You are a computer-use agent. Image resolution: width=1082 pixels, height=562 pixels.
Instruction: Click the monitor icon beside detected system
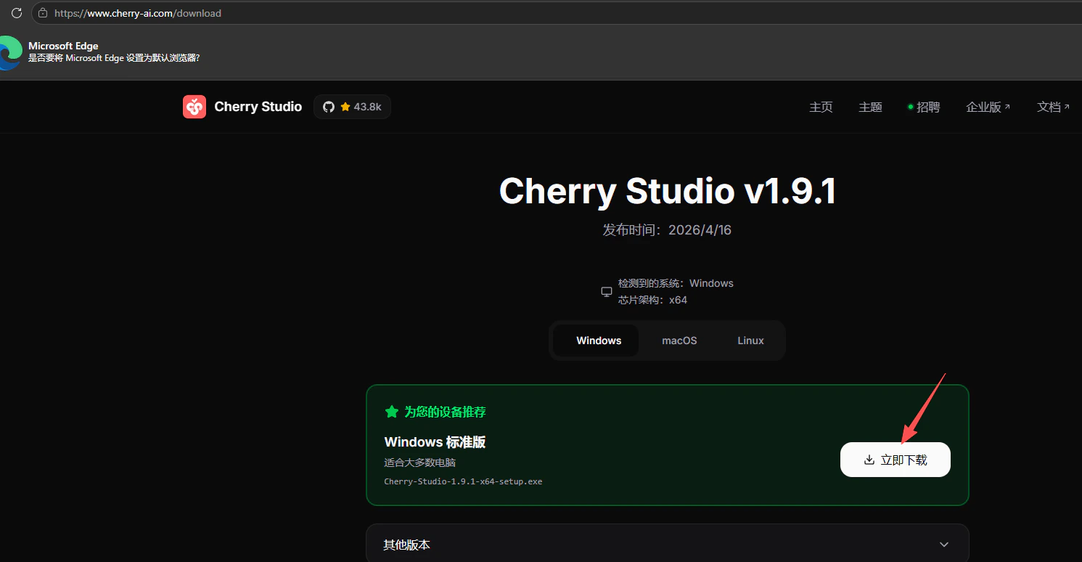click(x=607, y=292)
